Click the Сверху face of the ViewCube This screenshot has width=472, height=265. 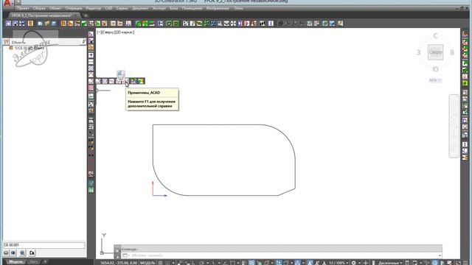[435, 52]
